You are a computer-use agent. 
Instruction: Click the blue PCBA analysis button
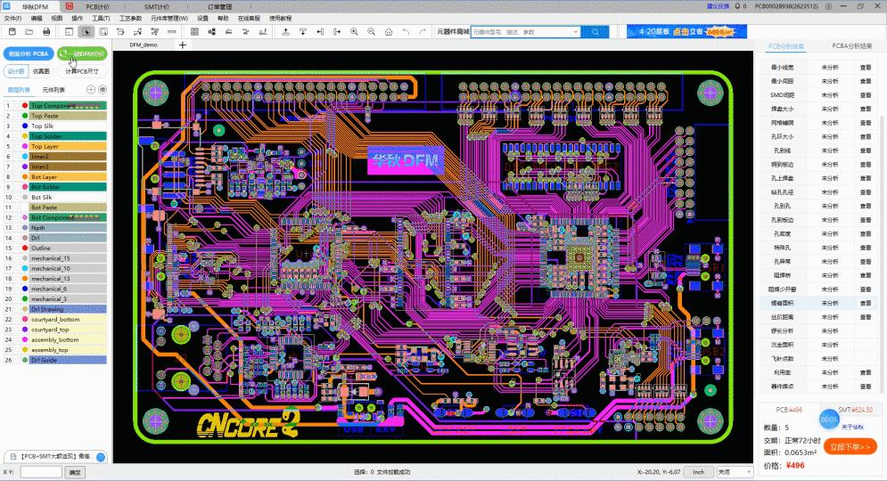[29, 53]
